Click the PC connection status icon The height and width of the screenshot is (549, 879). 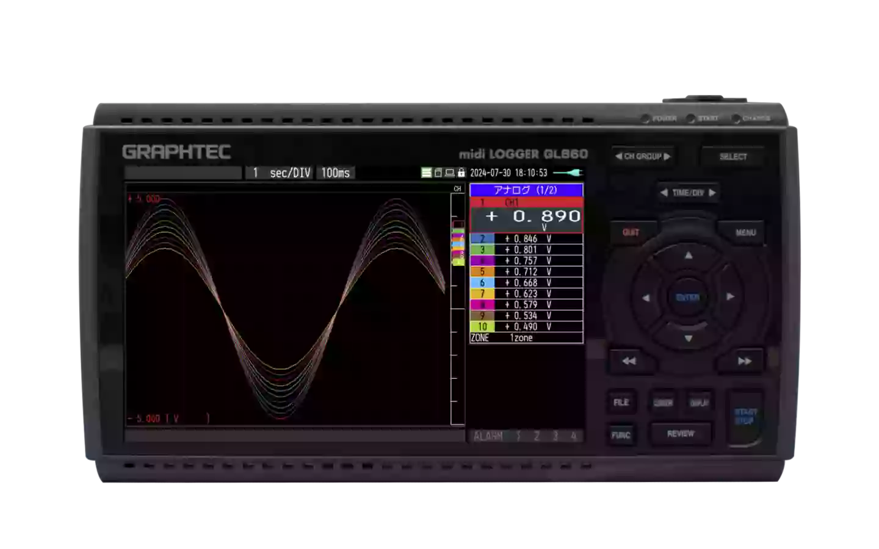point(449,173)
